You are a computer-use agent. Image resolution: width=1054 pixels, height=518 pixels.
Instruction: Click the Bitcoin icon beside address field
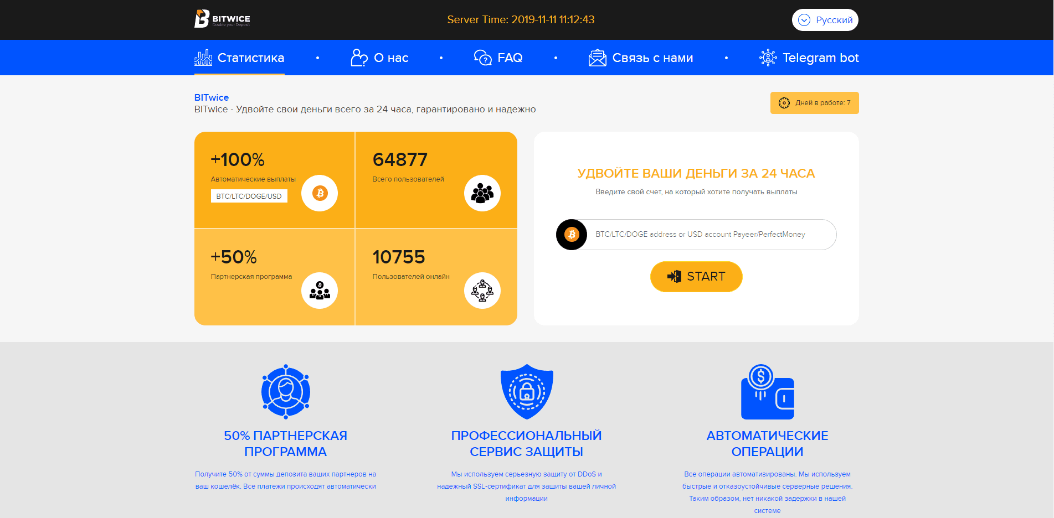click(572, 235)
